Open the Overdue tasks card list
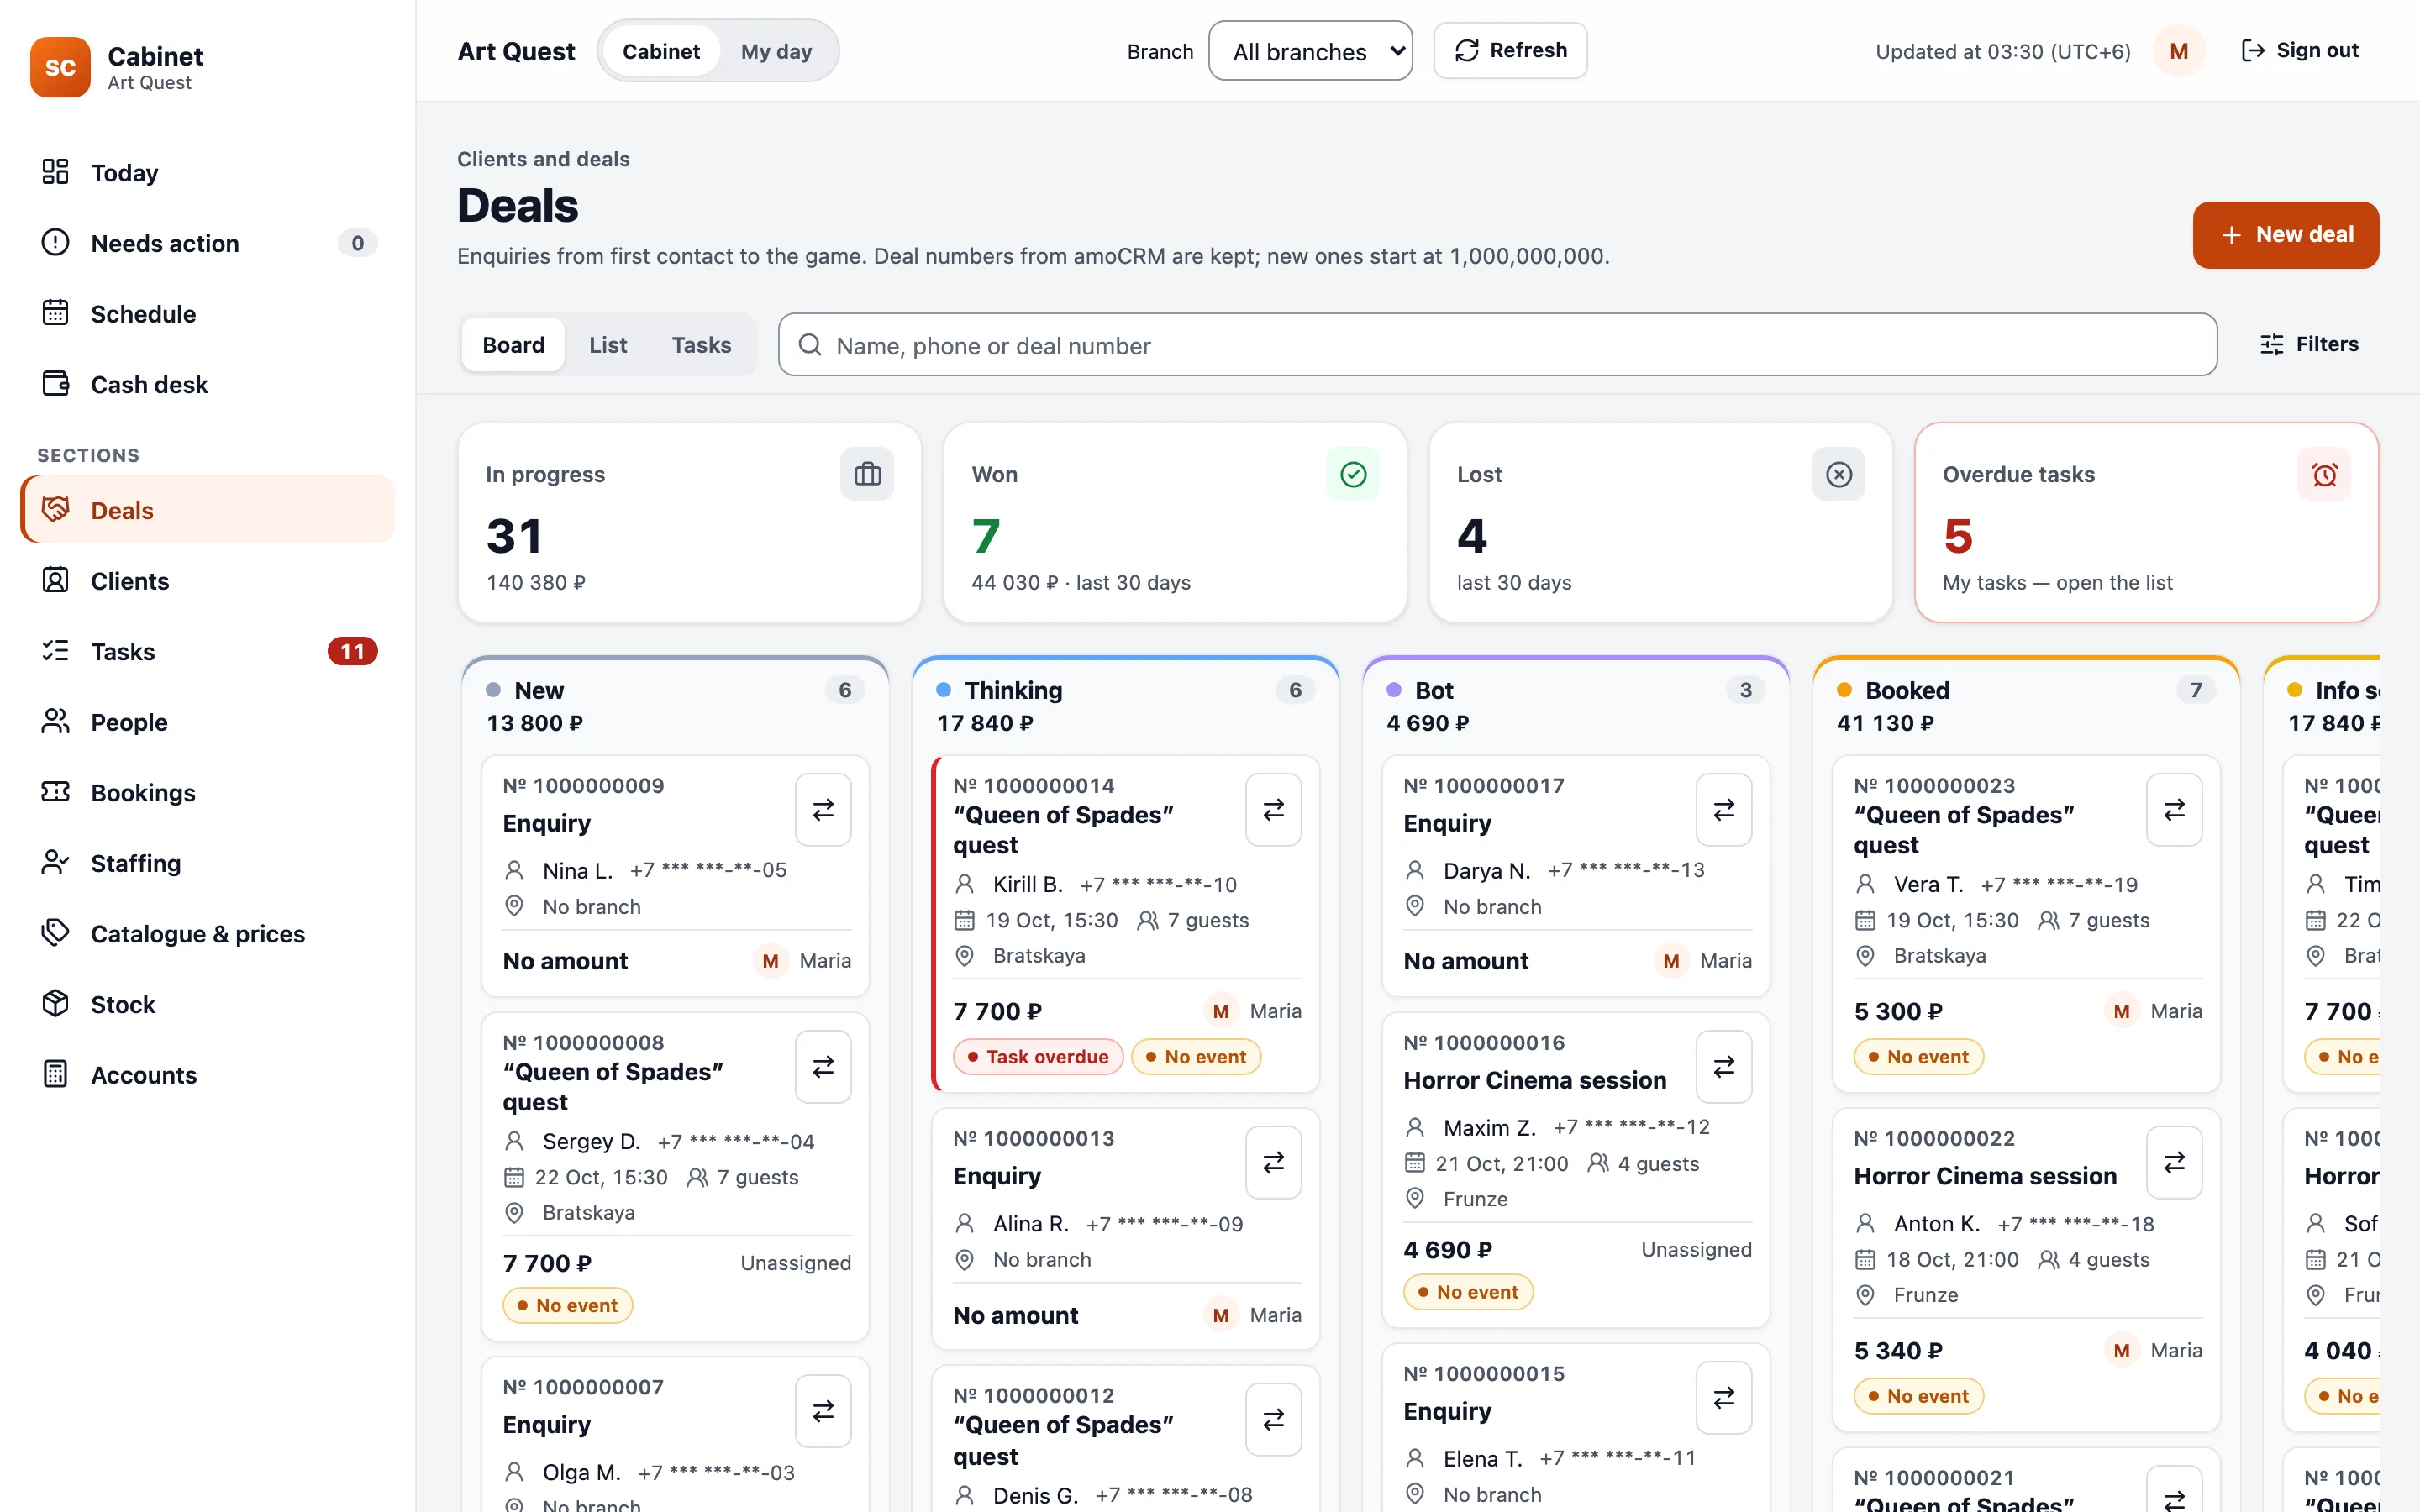This screenshot has width=2420, height=1512. (2146, 522)
